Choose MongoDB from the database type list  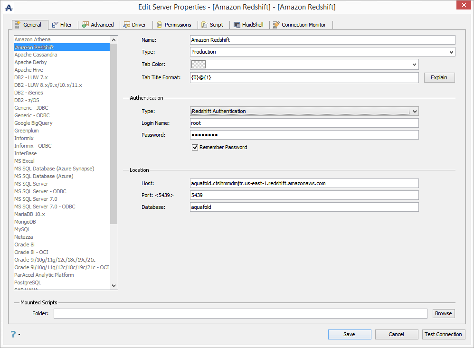(25, 222)
